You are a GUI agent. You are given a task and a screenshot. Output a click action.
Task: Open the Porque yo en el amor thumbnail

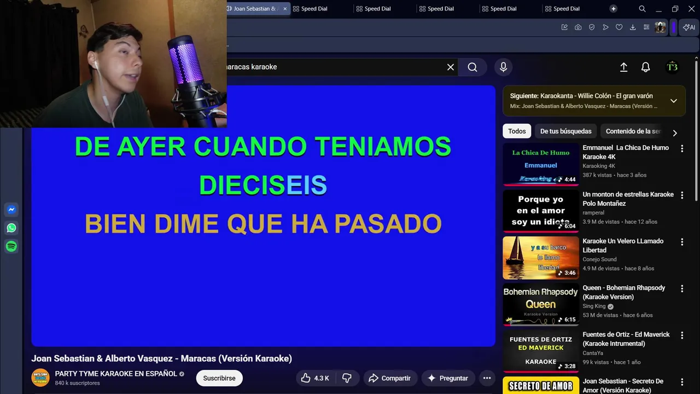point(541,211)
